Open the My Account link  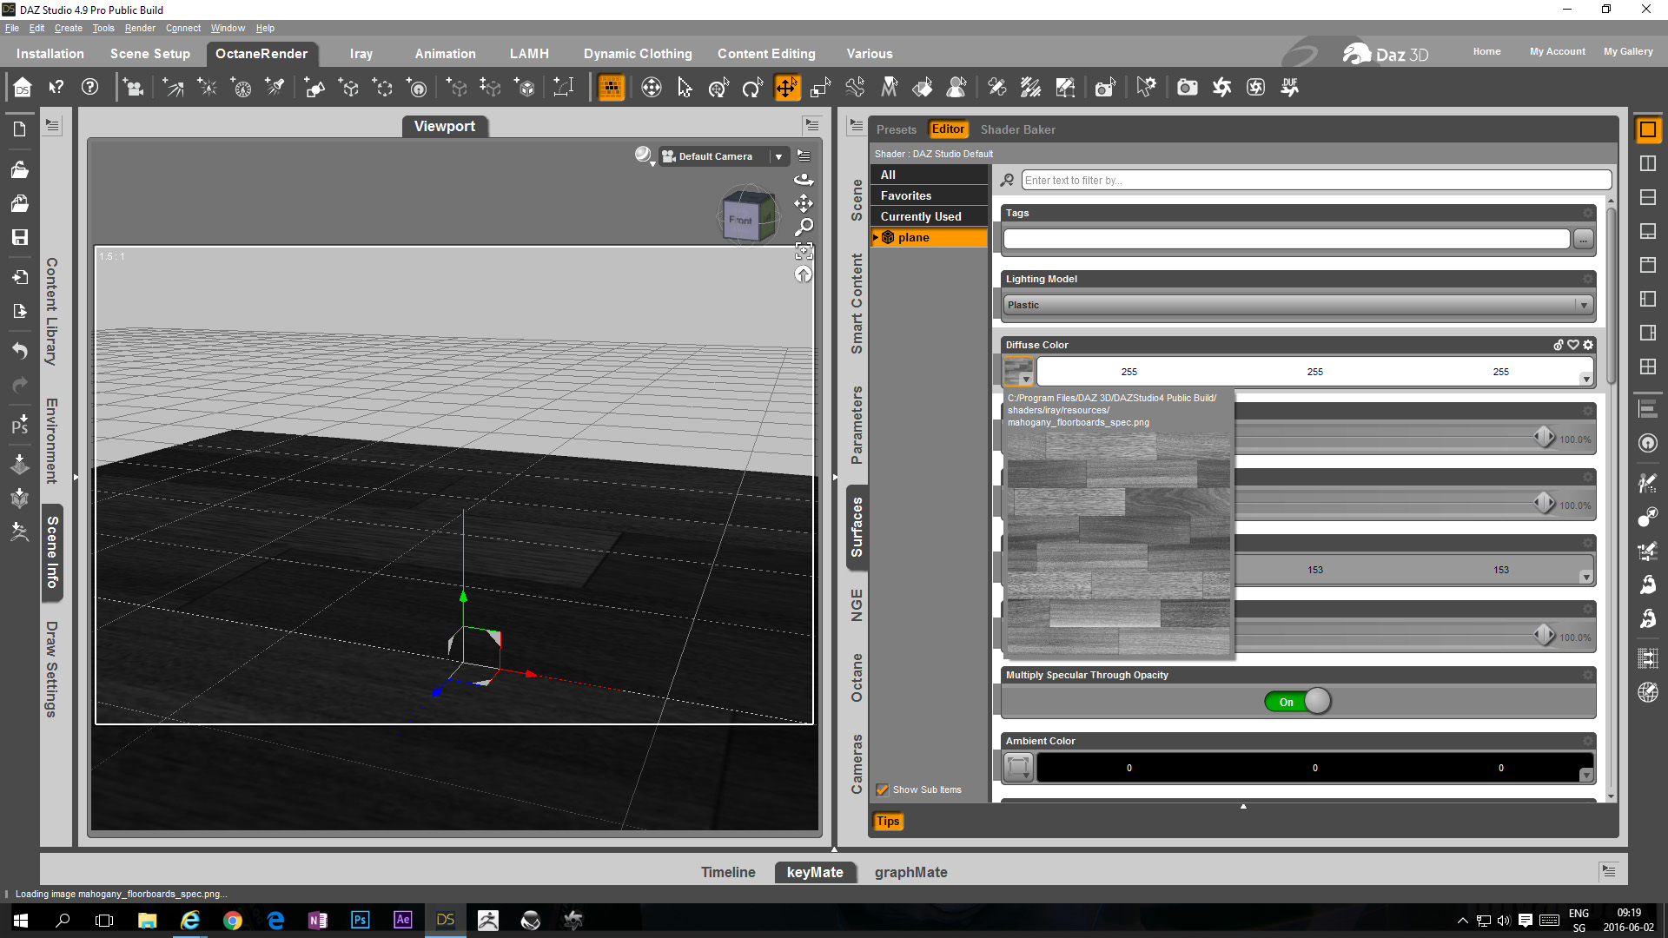1557,51
